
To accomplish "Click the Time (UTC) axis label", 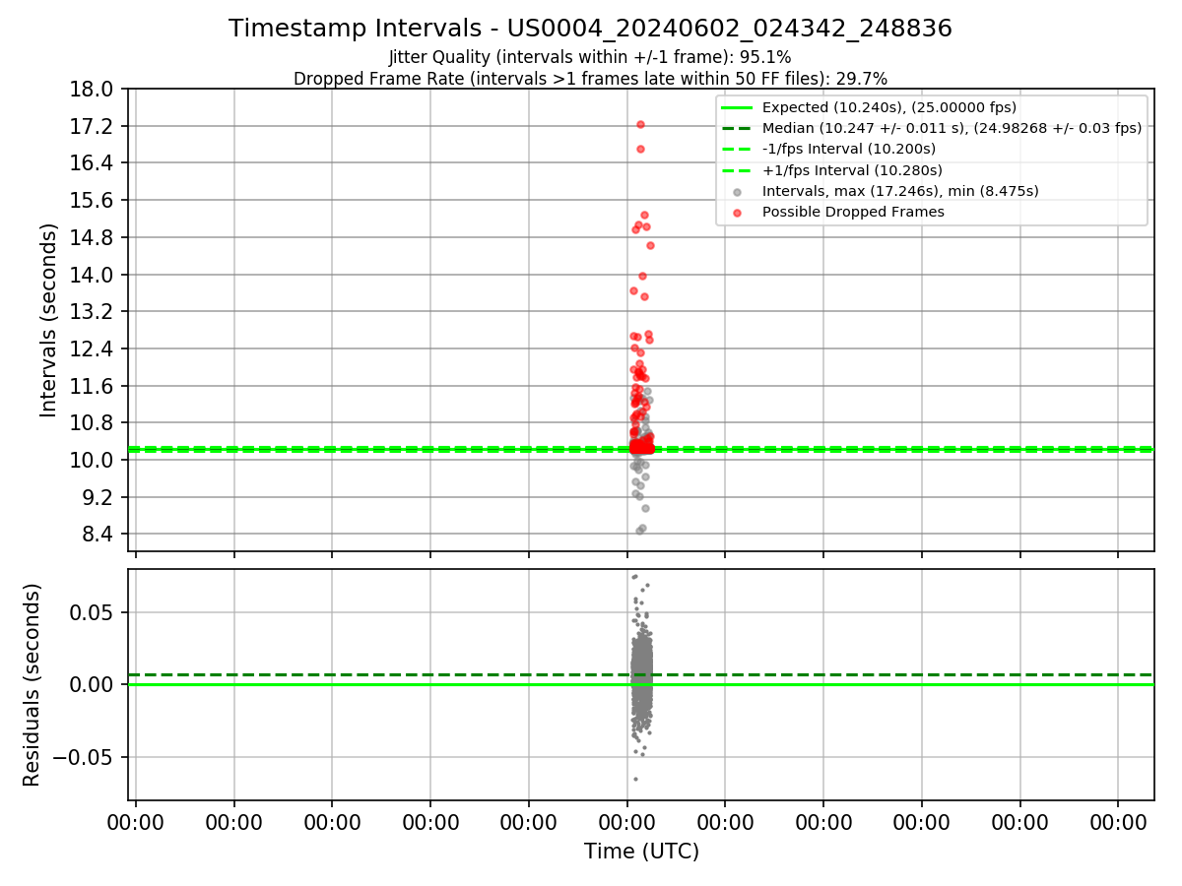I will click(x=641, y=852).
